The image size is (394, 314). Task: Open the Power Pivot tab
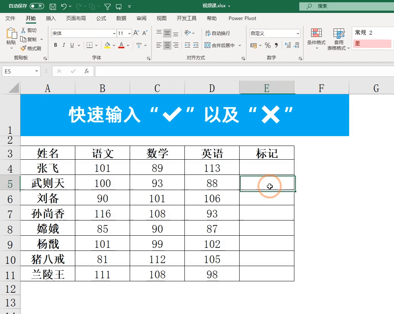tap(242, 18)
